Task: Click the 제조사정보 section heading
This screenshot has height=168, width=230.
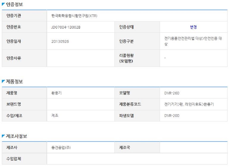Action: click(16, 136)
